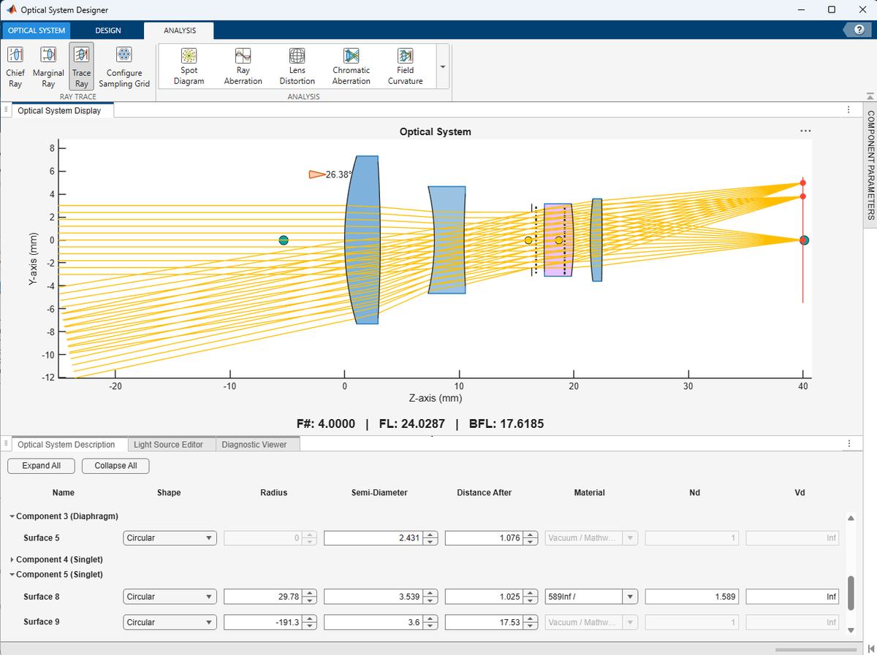Click Surface 5 semi-diameter field

(373, 538)
